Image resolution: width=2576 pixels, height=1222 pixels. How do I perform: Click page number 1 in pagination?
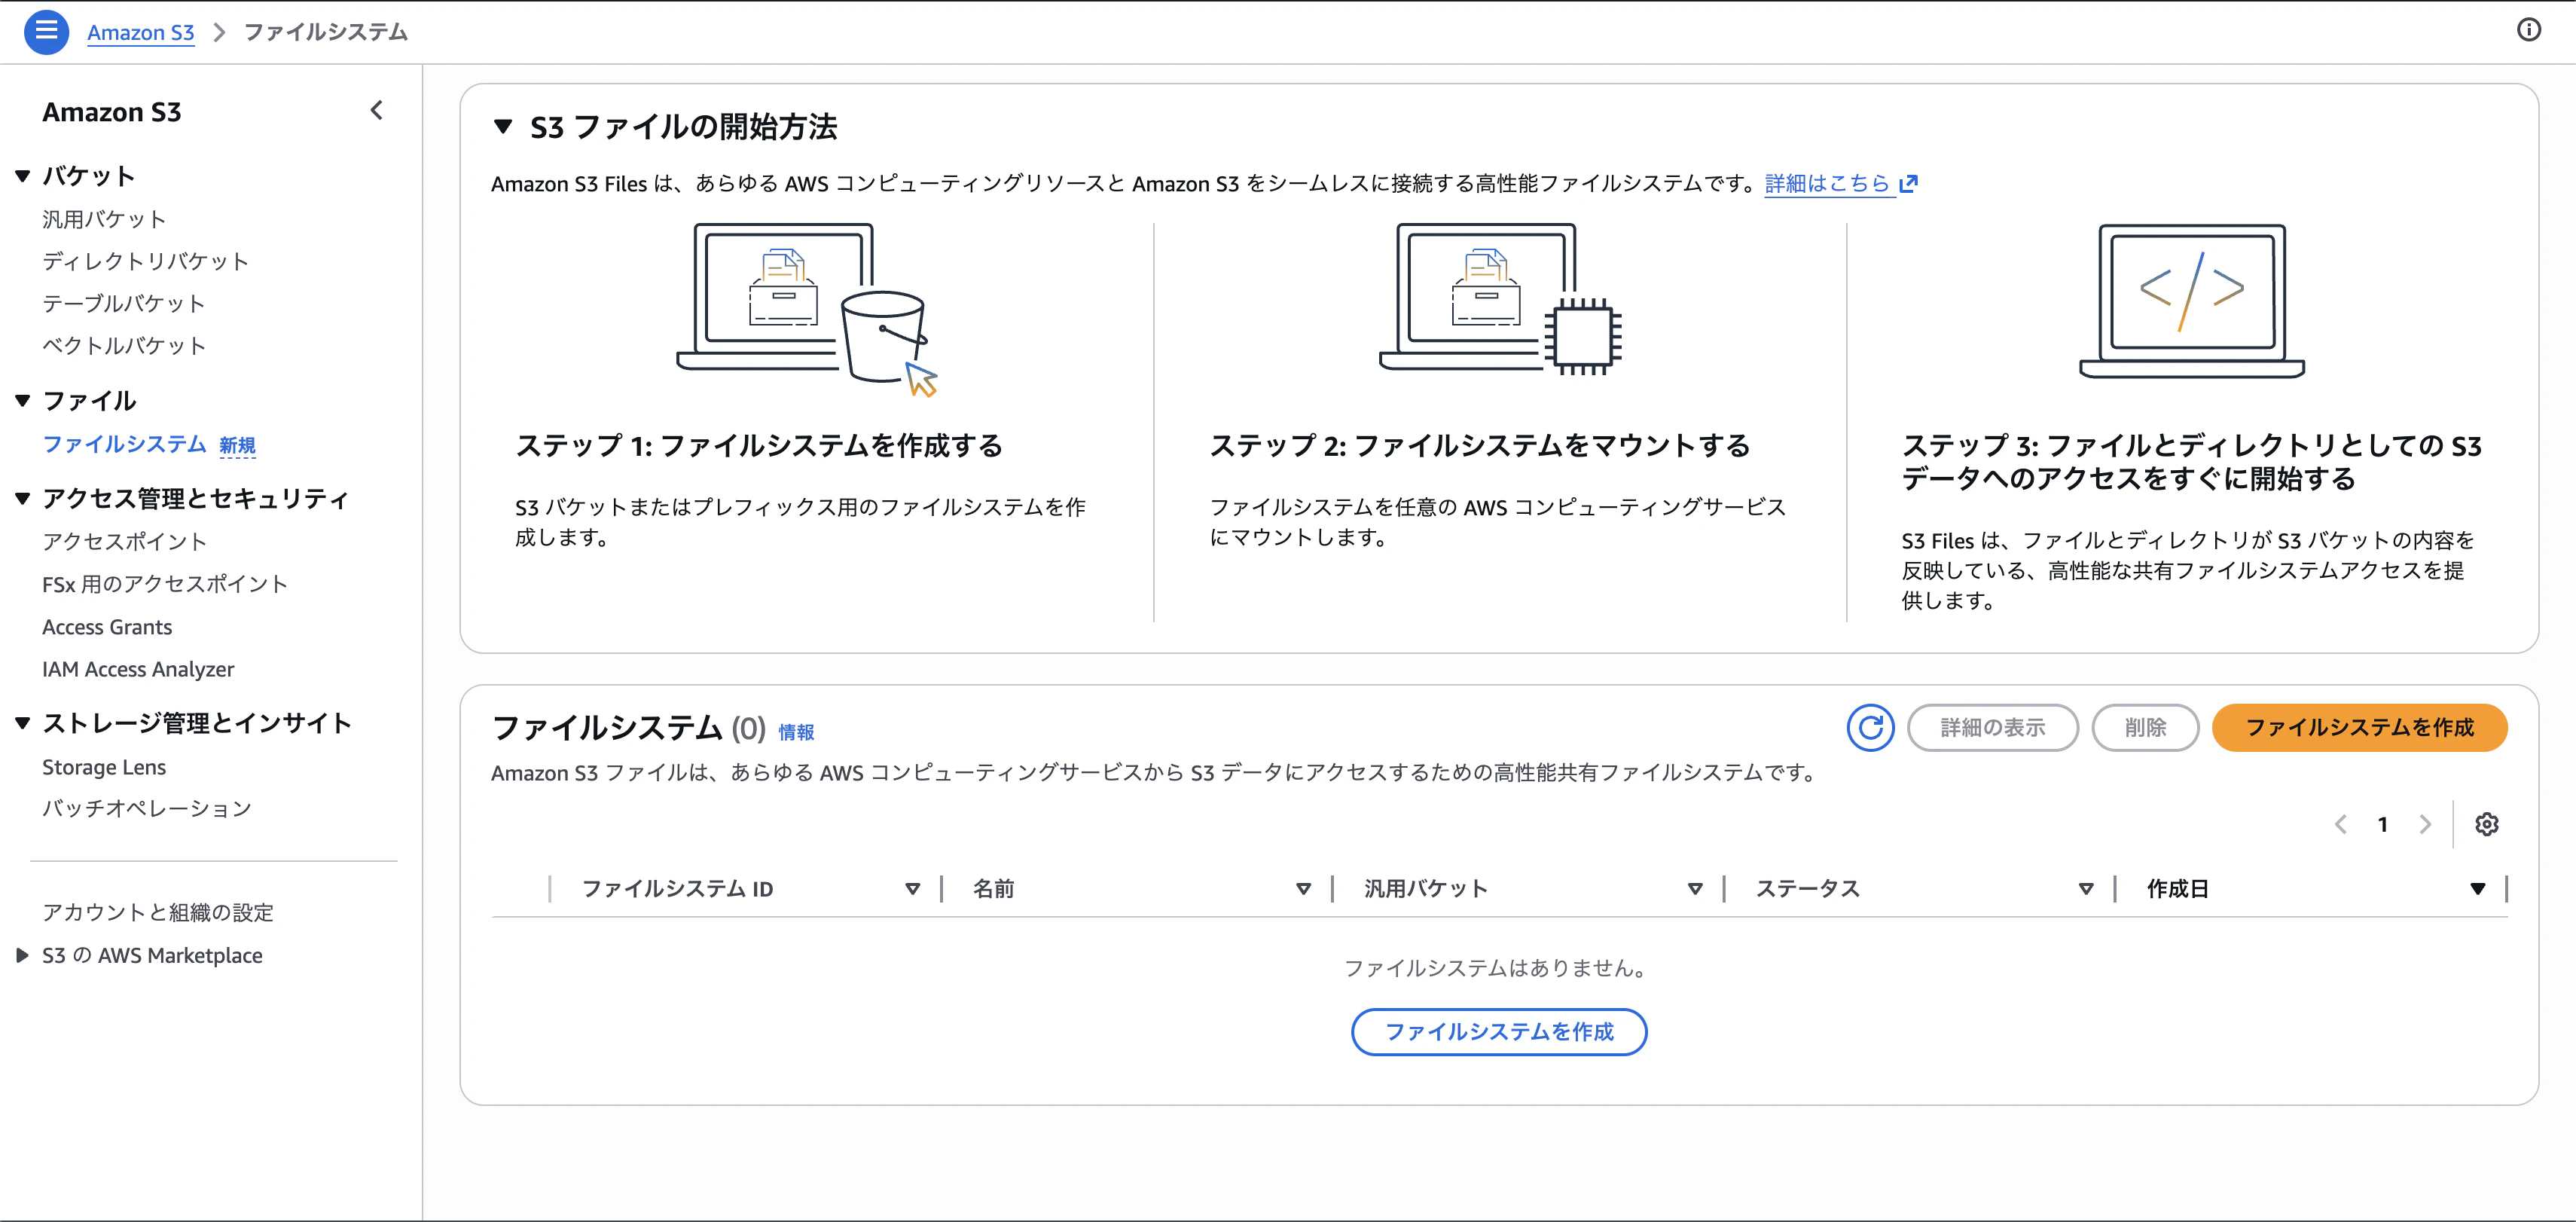tap(2383, 824)
